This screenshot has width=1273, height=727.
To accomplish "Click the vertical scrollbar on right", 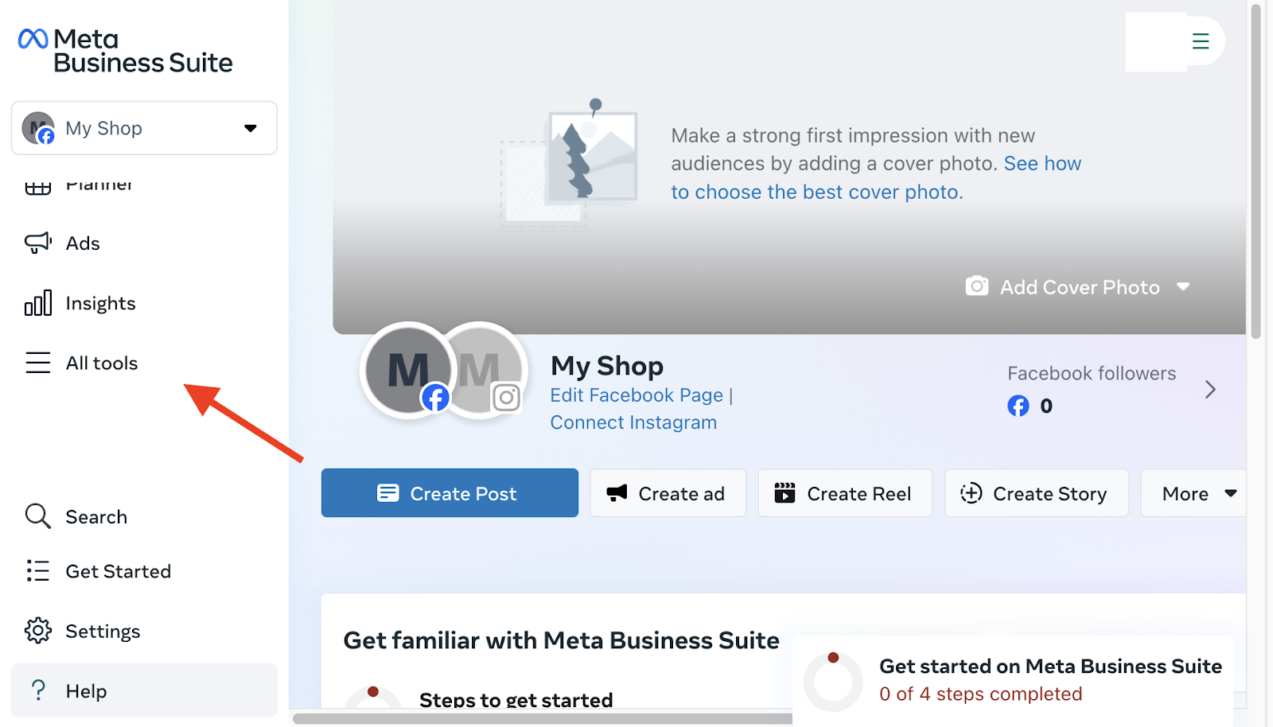I will click(x=1255, y=171).
